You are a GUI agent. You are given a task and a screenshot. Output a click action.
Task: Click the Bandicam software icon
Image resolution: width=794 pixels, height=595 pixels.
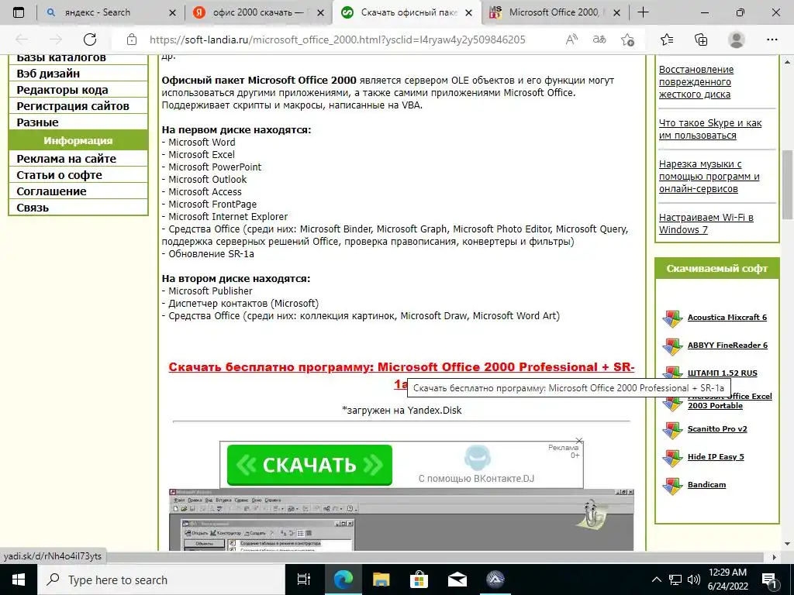point(672,487)
